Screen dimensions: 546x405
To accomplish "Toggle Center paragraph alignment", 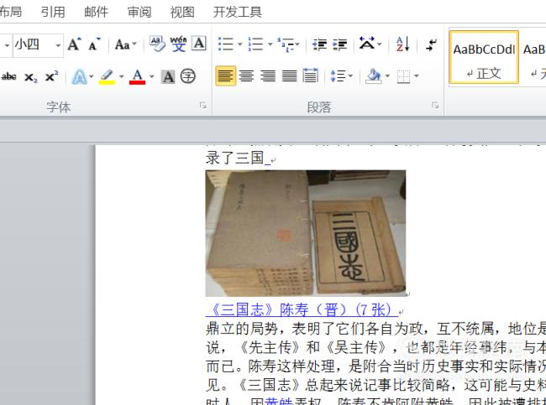I will [x=246, y=75].
